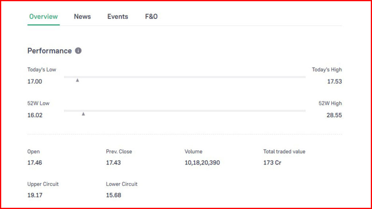The image size is (372, 209).
Task: Switch to the Events tab
Action: [118, 17]
